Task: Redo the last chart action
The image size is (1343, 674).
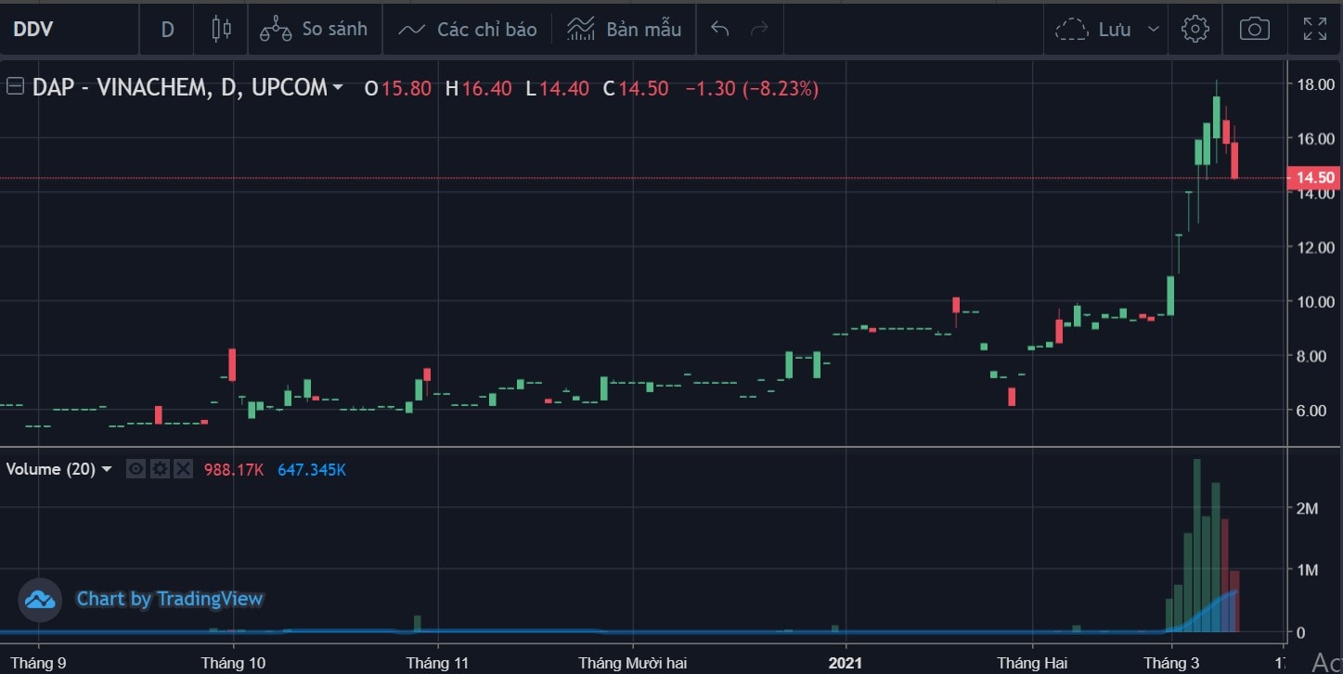Action: click(x=759, y=29)
